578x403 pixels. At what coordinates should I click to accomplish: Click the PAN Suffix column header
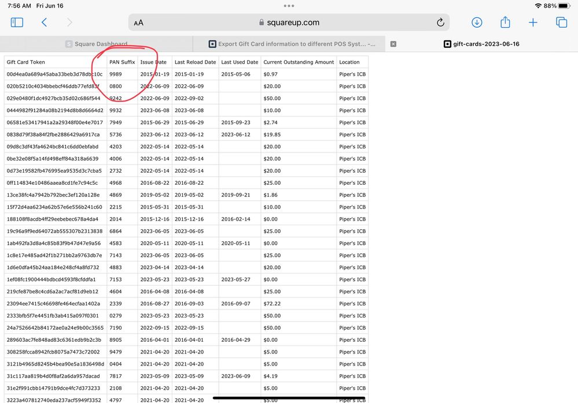tap(122, 62)
